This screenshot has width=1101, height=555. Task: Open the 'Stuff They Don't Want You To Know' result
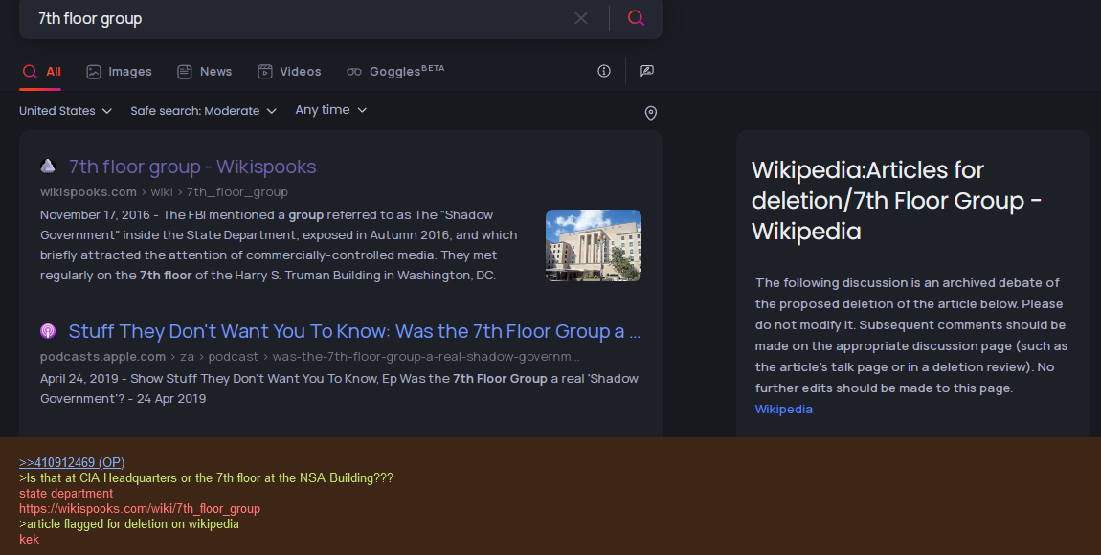(354, 331)
